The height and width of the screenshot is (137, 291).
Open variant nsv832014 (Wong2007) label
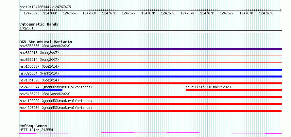click(x=39, y=60)
